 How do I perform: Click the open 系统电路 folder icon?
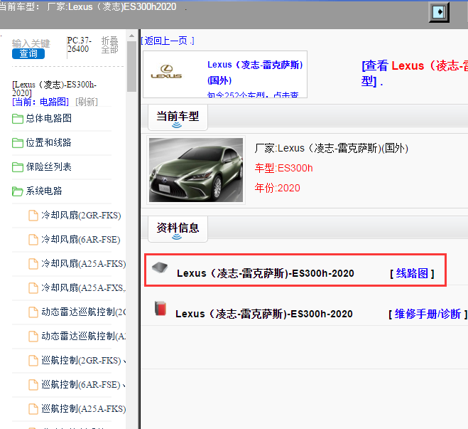pyautogui.click(x=18, y=191)
